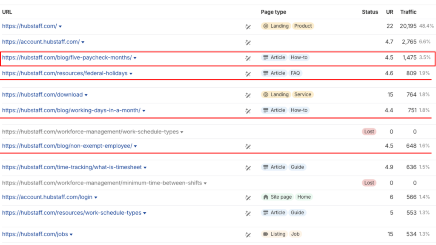Click the Home tag in login row
Image resolution: width=436 pixels, height=245 pixels.
tap(304, 197)
